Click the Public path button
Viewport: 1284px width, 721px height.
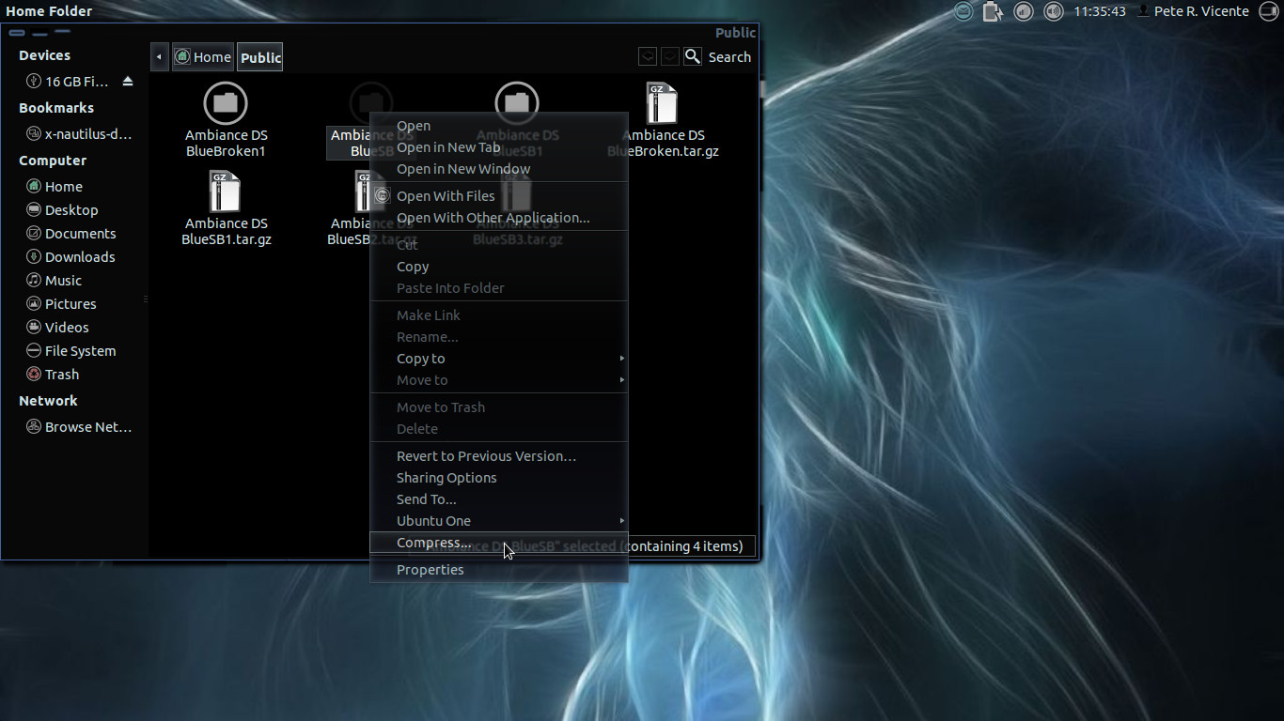click(x=260, y=57)
